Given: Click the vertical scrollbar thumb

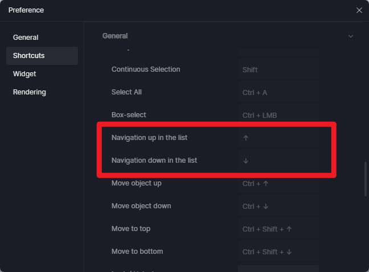Looking at the screenshot, I should point(366,179).
